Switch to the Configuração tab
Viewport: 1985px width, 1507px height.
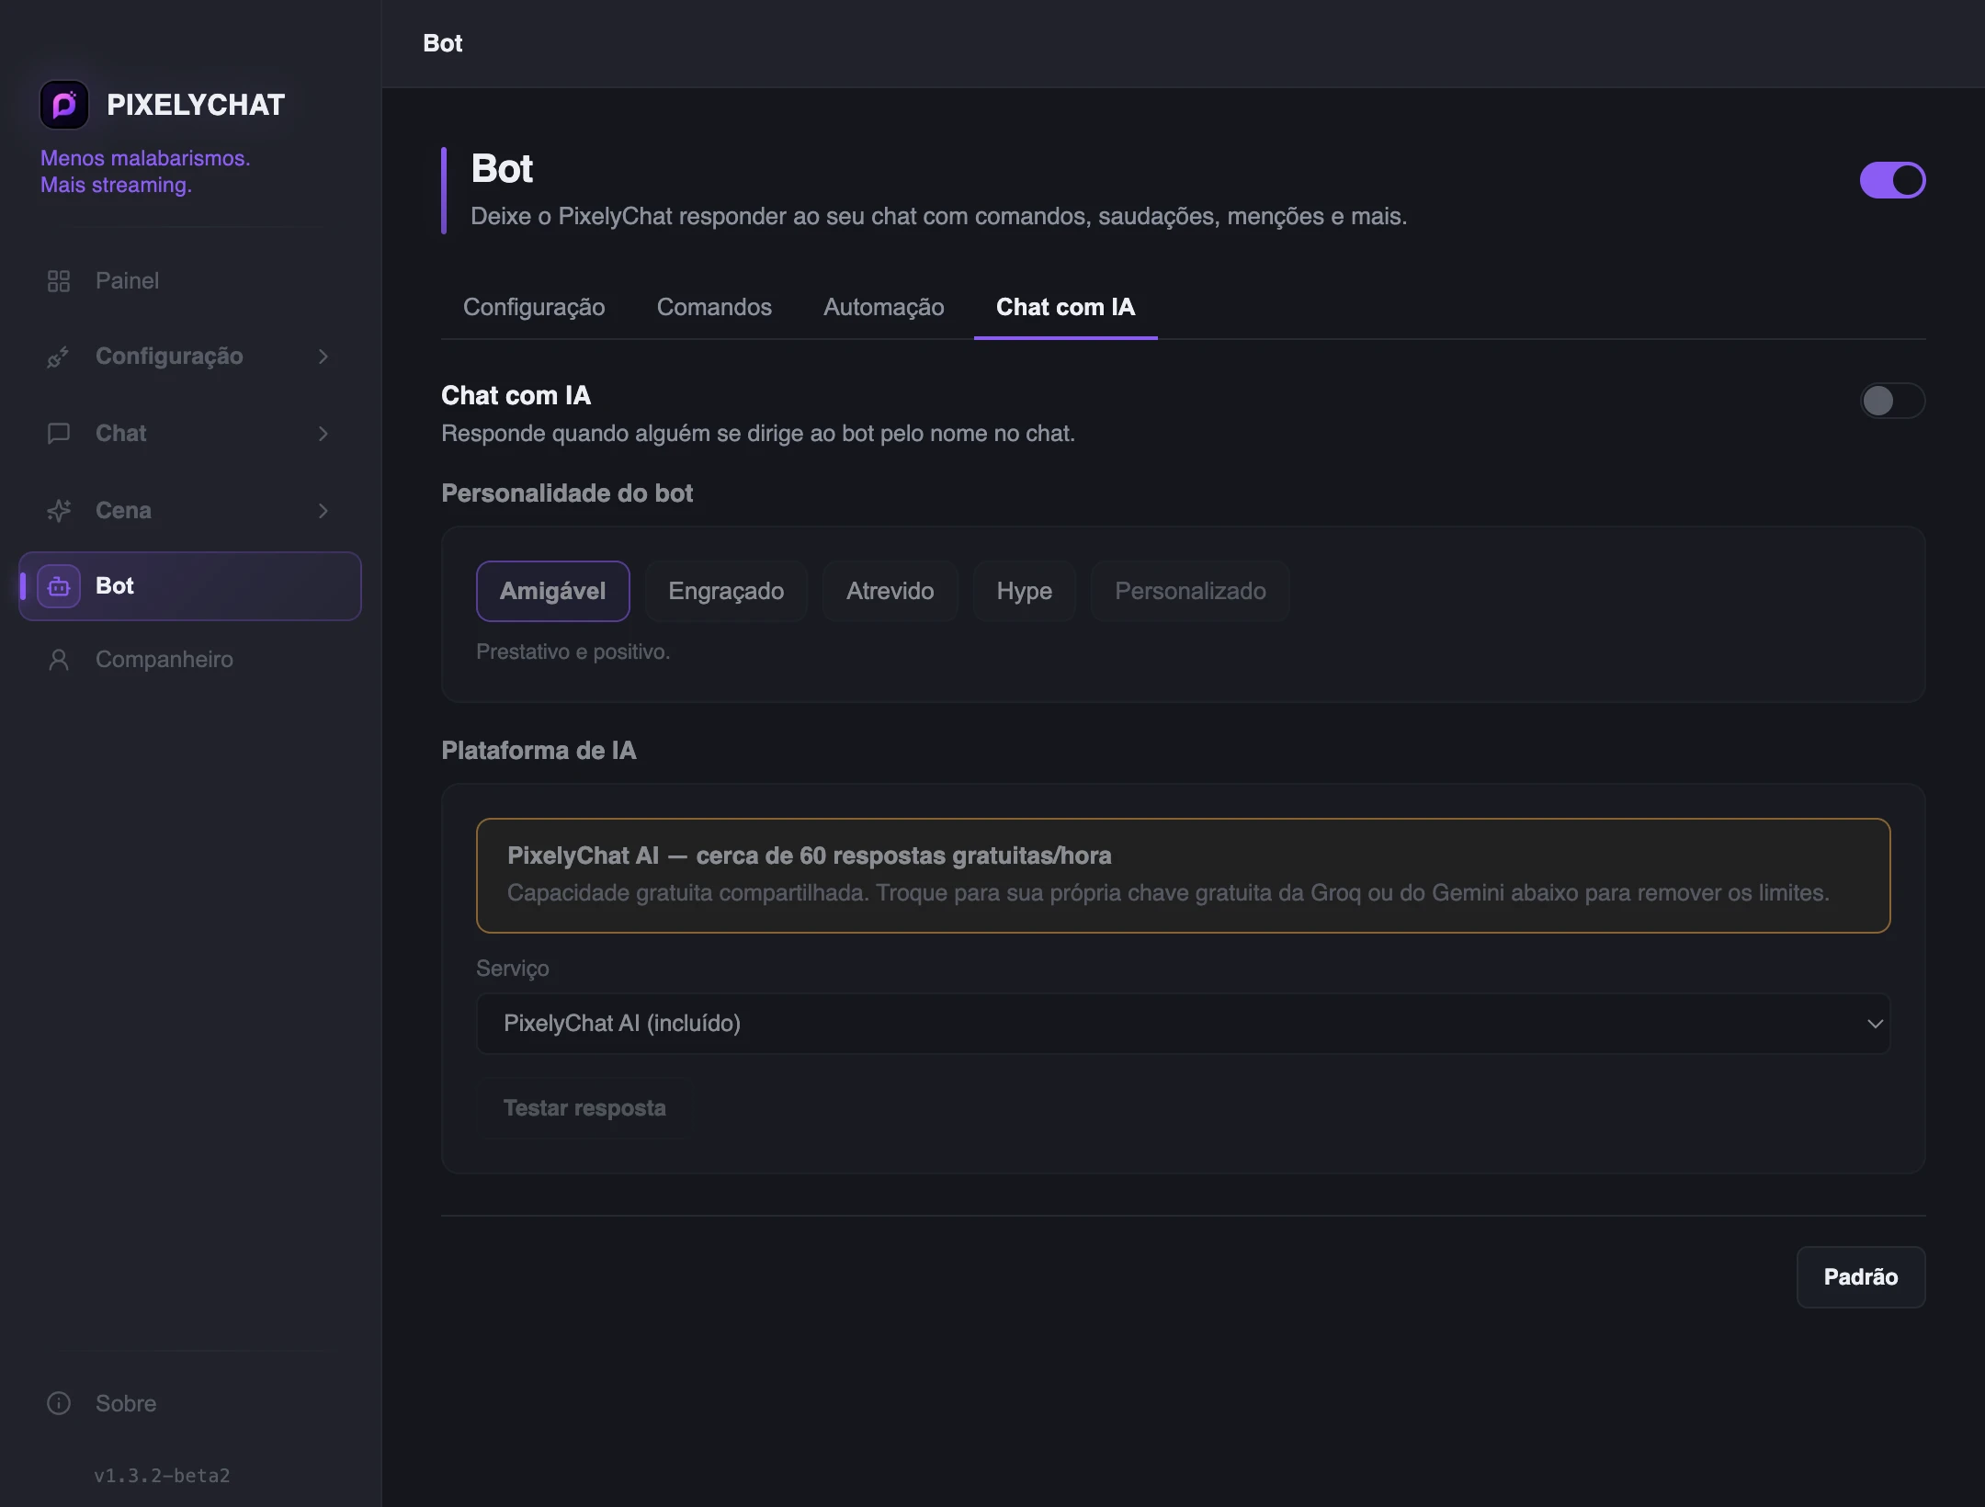tap(534, 307)
